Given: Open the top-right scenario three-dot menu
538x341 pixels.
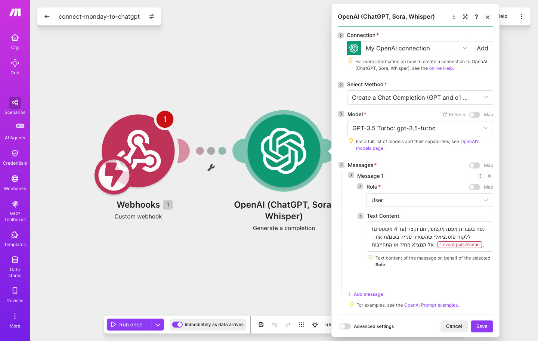Looking at the screenshot, I should click(x=522, y=16).
